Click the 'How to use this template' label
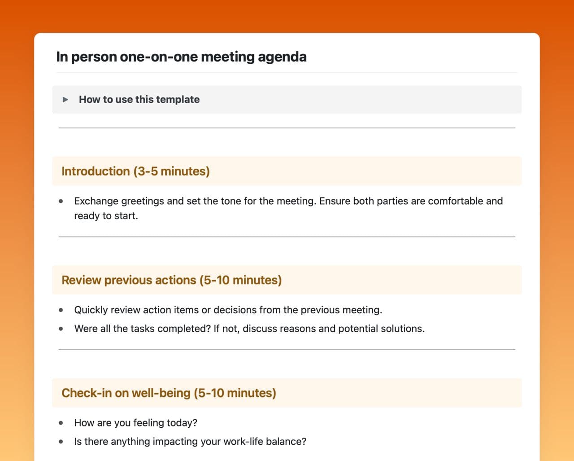574x461 pixels. click(x=139, y=100)
